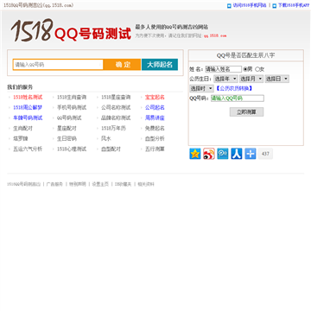
Task: Open 宝宝起名 link
Action: pos(155,98)
